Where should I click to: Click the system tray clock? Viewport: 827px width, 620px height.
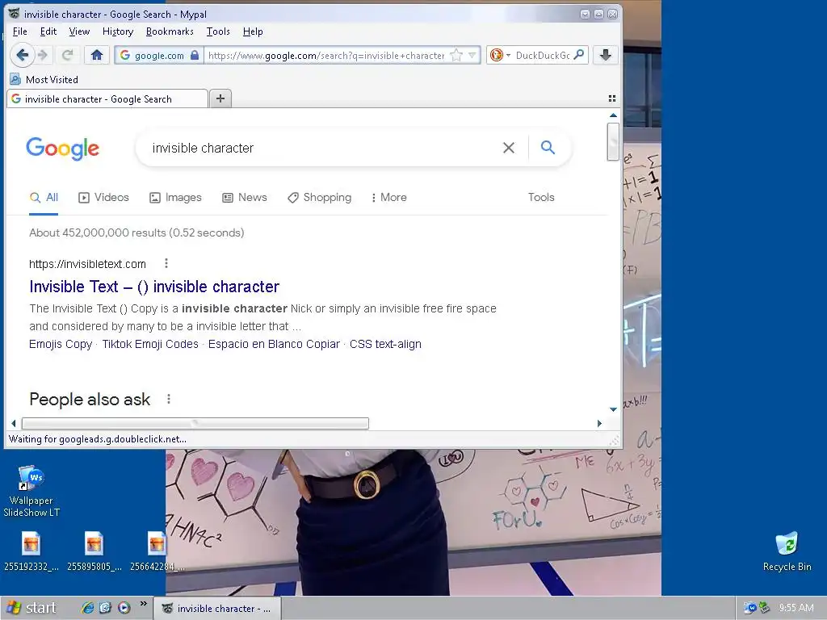(796, 608)
